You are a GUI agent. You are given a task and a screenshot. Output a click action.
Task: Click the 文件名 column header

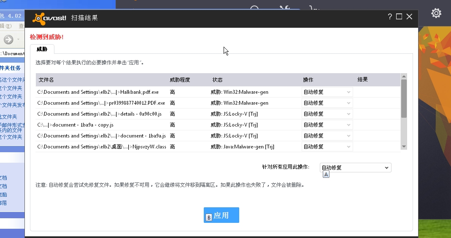46,80
